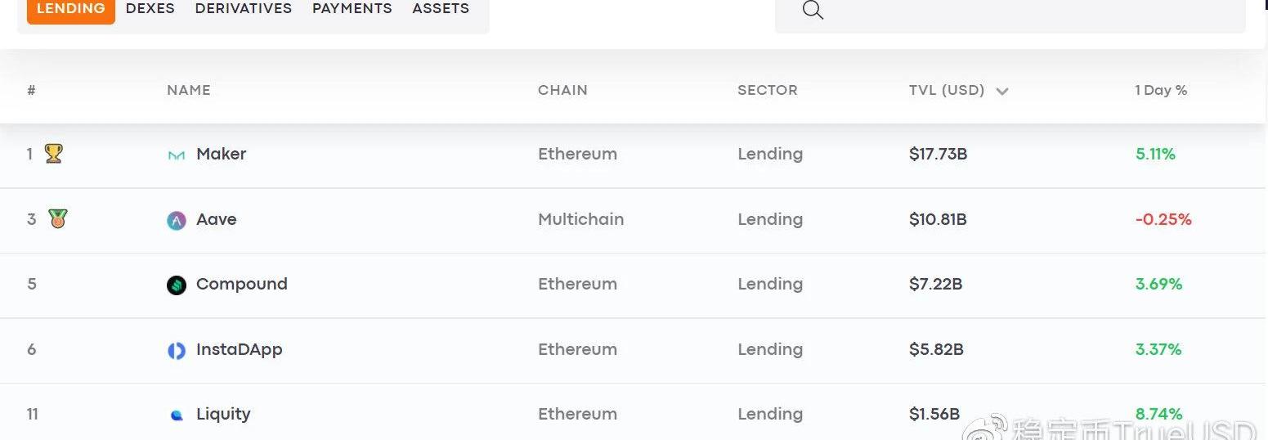Click the gold trophy icon beside rank 1
This screenshot has height=440, width=1268.
(54, 153)
